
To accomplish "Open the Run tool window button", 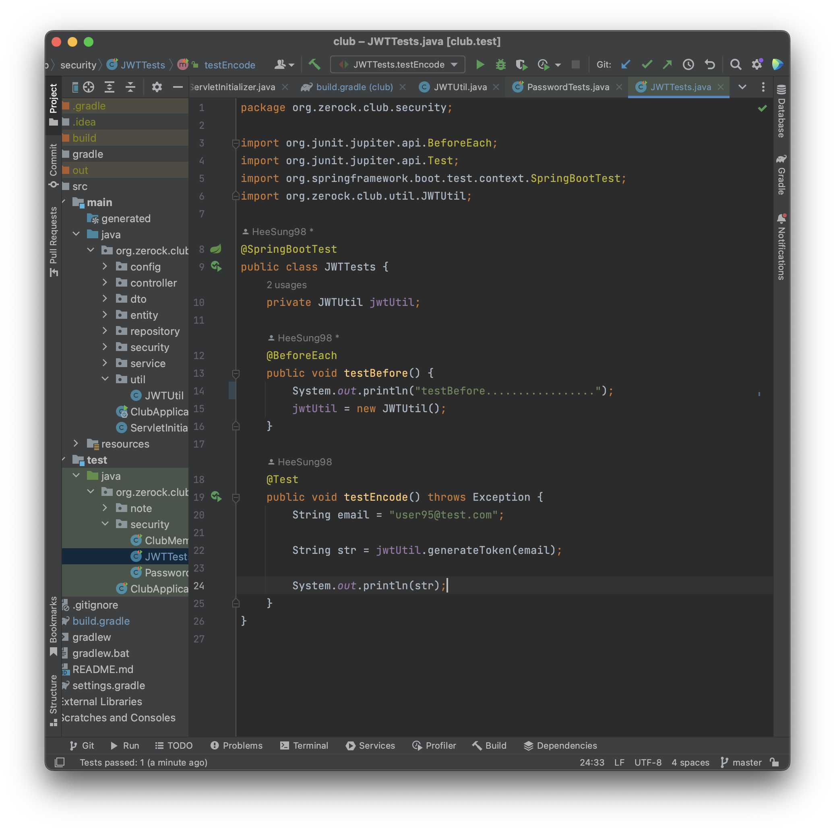I will point(124,746).
